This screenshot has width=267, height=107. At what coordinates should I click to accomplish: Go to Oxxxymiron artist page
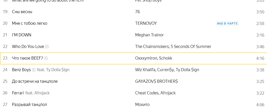tap(146, 58)
